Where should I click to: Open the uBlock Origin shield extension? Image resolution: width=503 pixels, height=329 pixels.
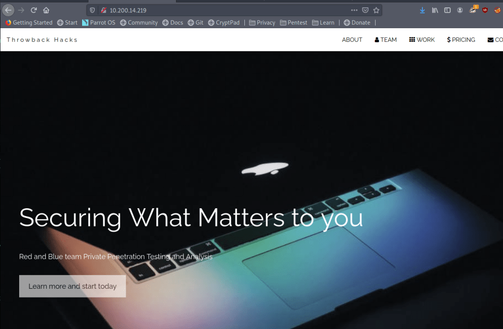(x=485, y=10)
